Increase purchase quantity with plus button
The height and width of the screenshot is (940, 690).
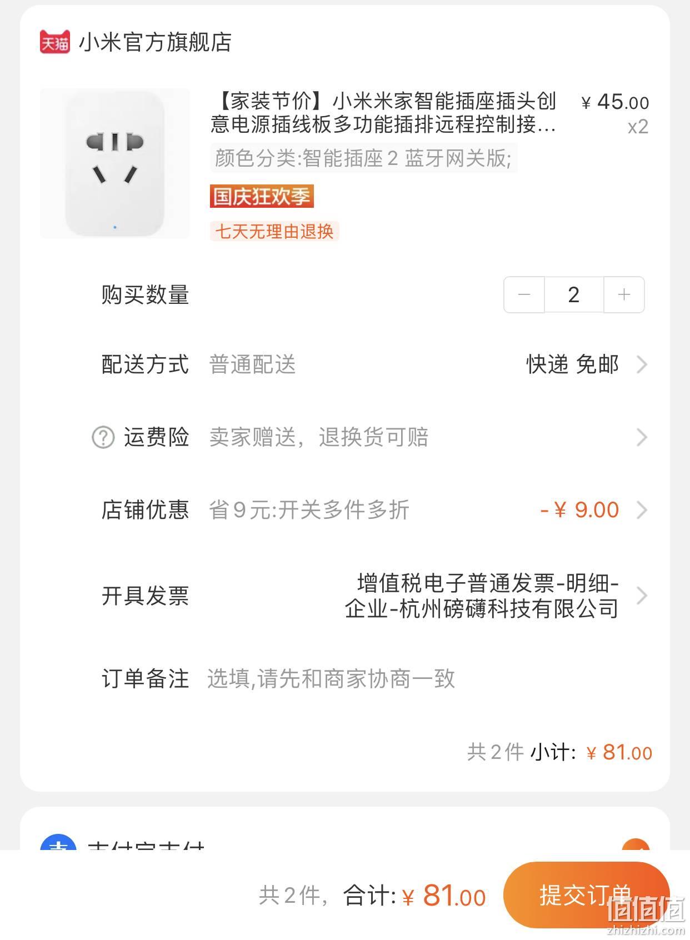(x=624, y=294)
